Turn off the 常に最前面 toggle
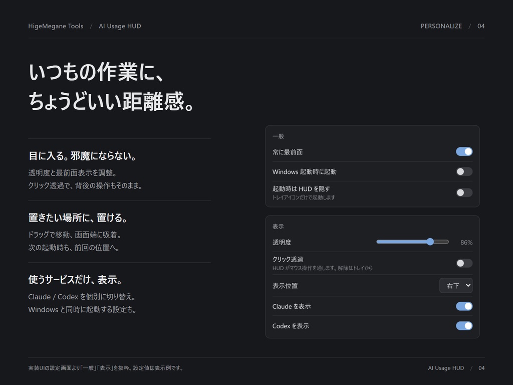The height and width of the screenshot is (385, 513). pyautogui.click(x=464, y=151)
